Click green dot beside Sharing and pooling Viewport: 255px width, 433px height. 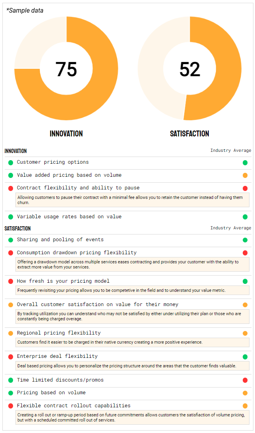(x=11, y=240)
